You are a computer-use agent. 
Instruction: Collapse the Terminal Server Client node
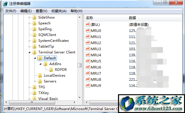click(x=29, y=52)
